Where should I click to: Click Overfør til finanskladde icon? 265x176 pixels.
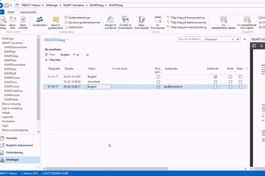[x=125, y=23]
